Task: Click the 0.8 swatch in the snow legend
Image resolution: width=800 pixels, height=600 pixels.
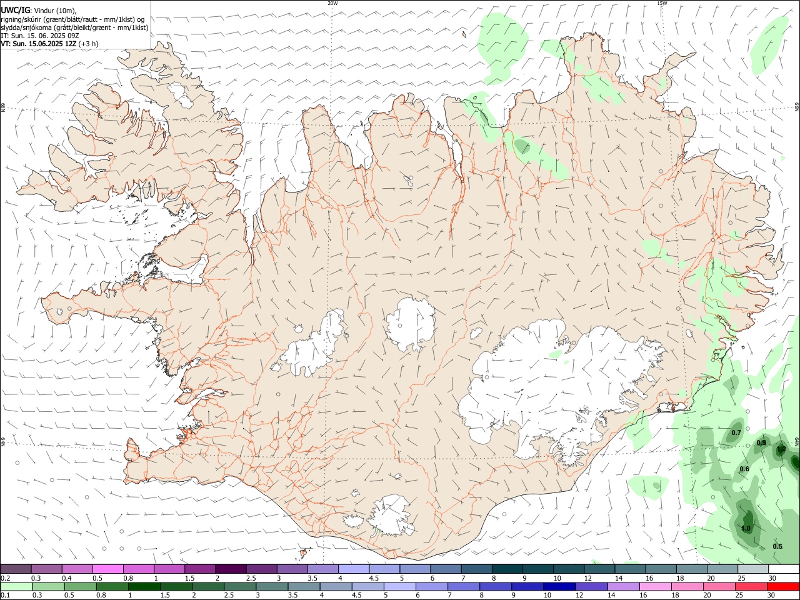Action: coord(138,569)
